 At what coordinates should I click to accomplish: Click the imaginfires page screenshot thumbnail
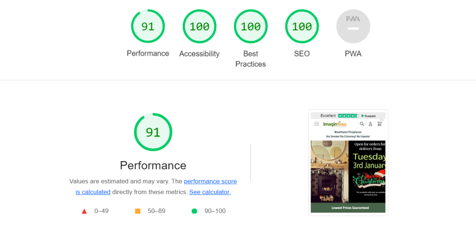[x=348, y=163]
